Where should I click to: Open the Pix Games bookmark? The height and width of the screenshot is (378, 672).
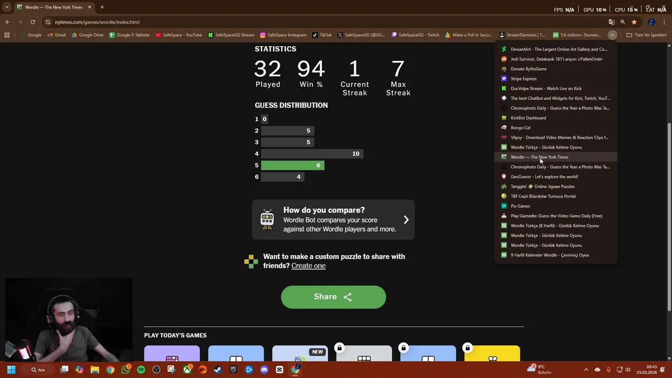tap(555, 206)
